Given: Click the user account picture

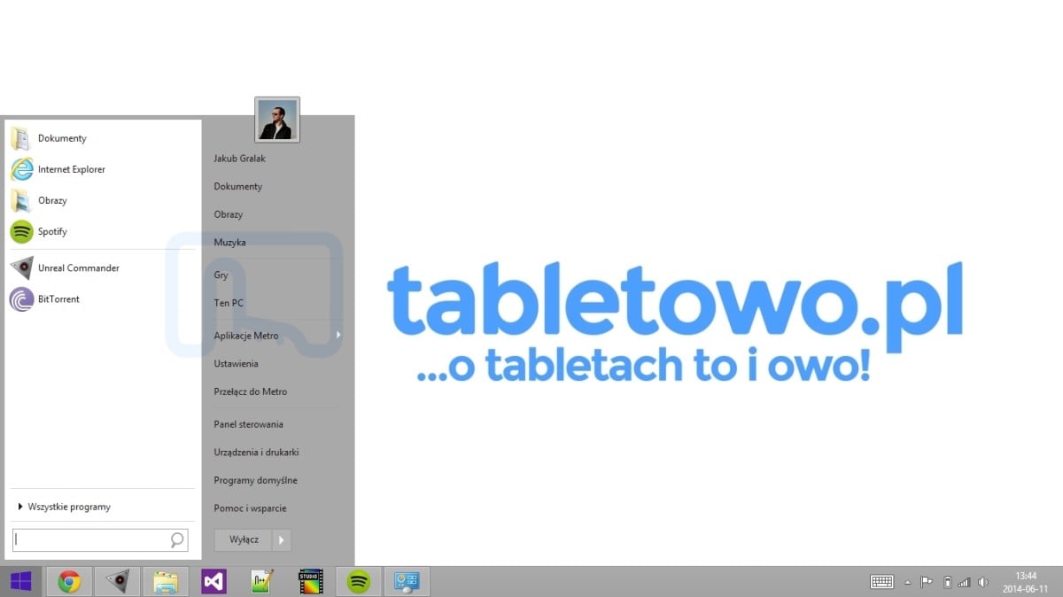Looking at the screenshot, I should tap(277, 120).
